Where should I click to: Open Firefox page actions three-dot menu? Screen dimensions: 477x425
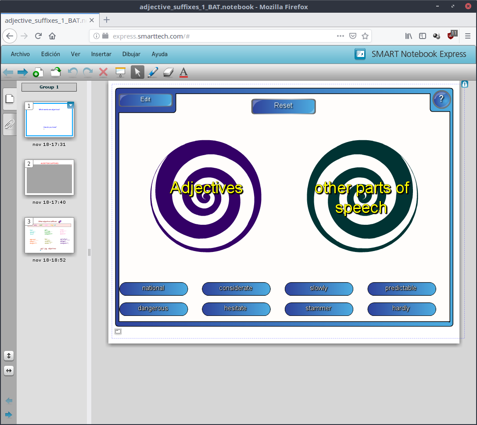click(341, 36)
